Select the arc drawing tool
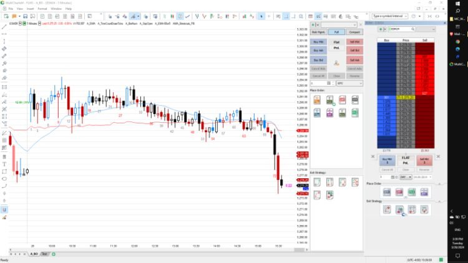Image resolution: width=468 pixels, height=263 pixels. click(x=4, y=186)
